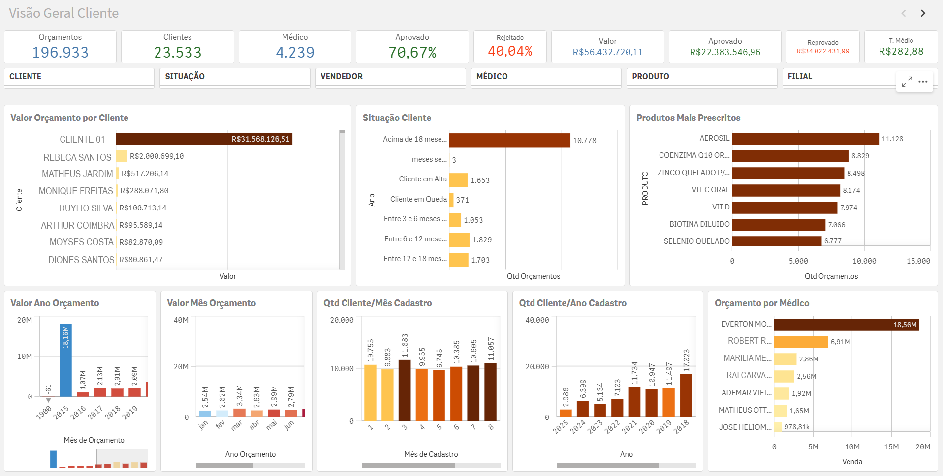
Task: Expand the PRODUTO filter list
Action: click(x=701, y=77)
